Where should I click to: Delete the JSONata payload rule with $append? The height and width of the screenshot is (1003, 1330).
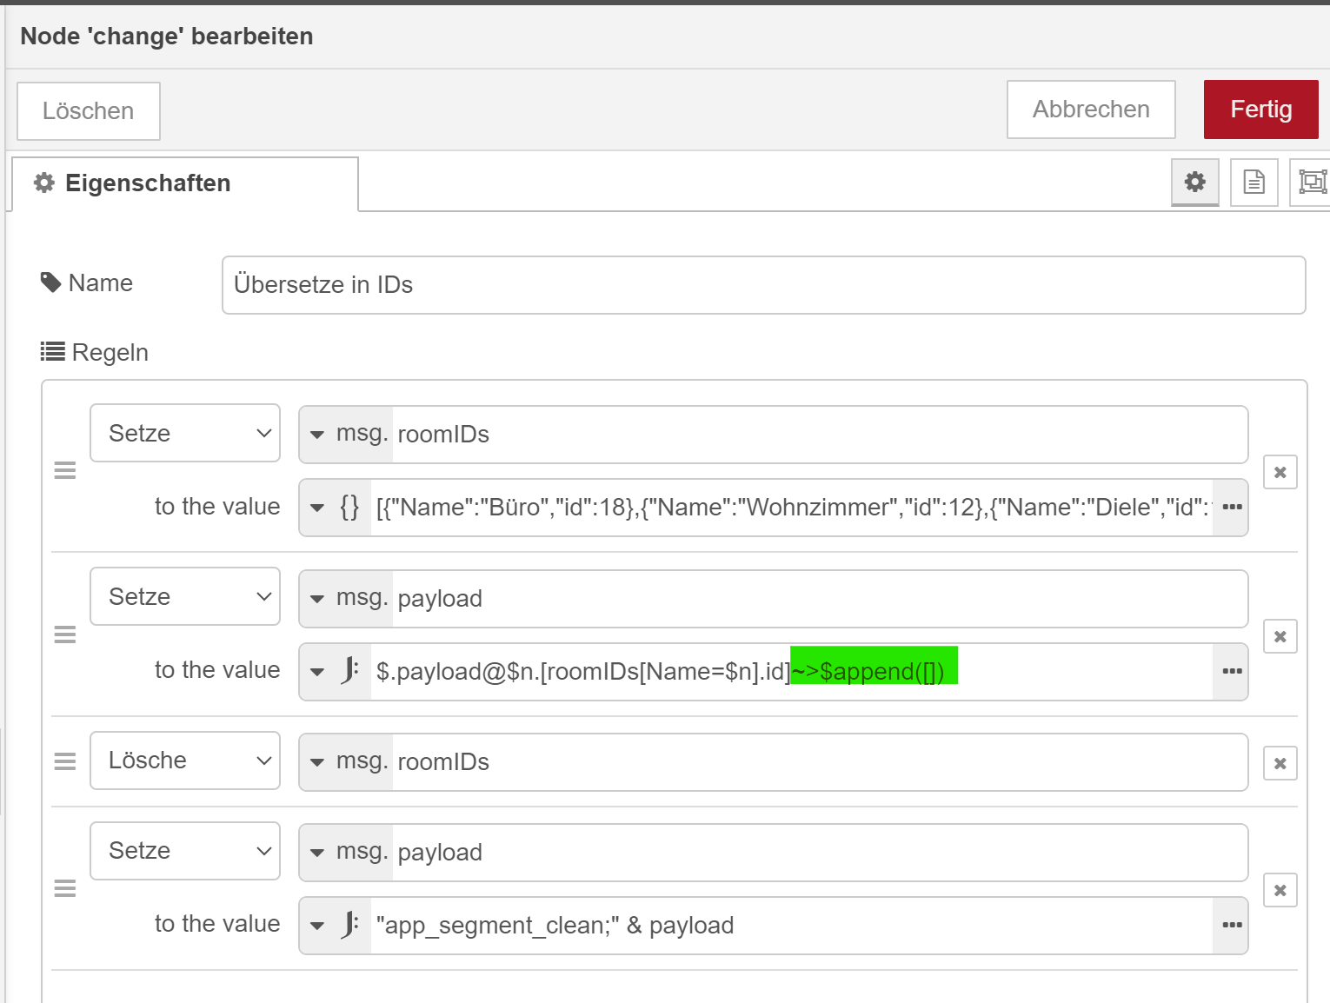[x=1280, y=636]
